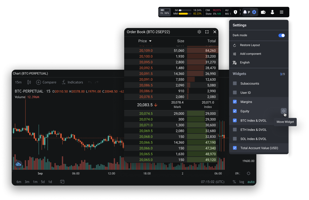309x200 pixels.
Task: Expand Order Book to fullscreen
Action: 207,32
